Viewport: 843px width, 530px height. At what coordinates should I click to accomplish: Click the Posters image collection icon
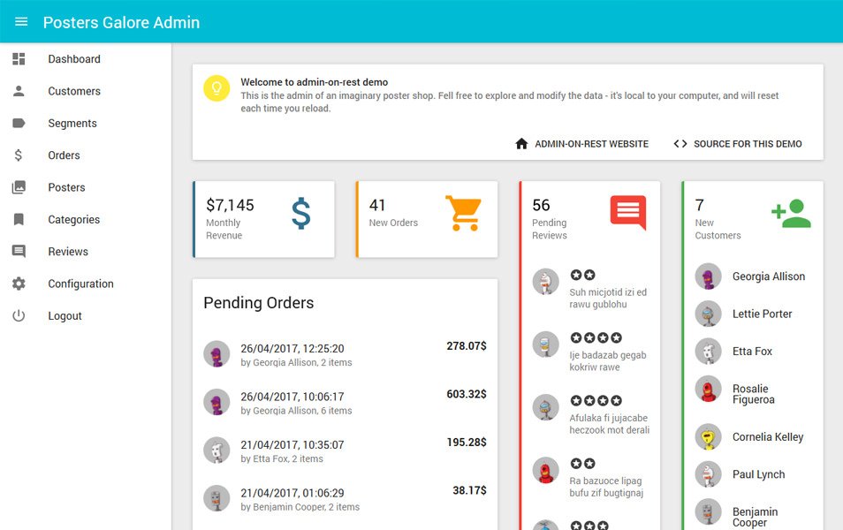click(x=19, y=187)
